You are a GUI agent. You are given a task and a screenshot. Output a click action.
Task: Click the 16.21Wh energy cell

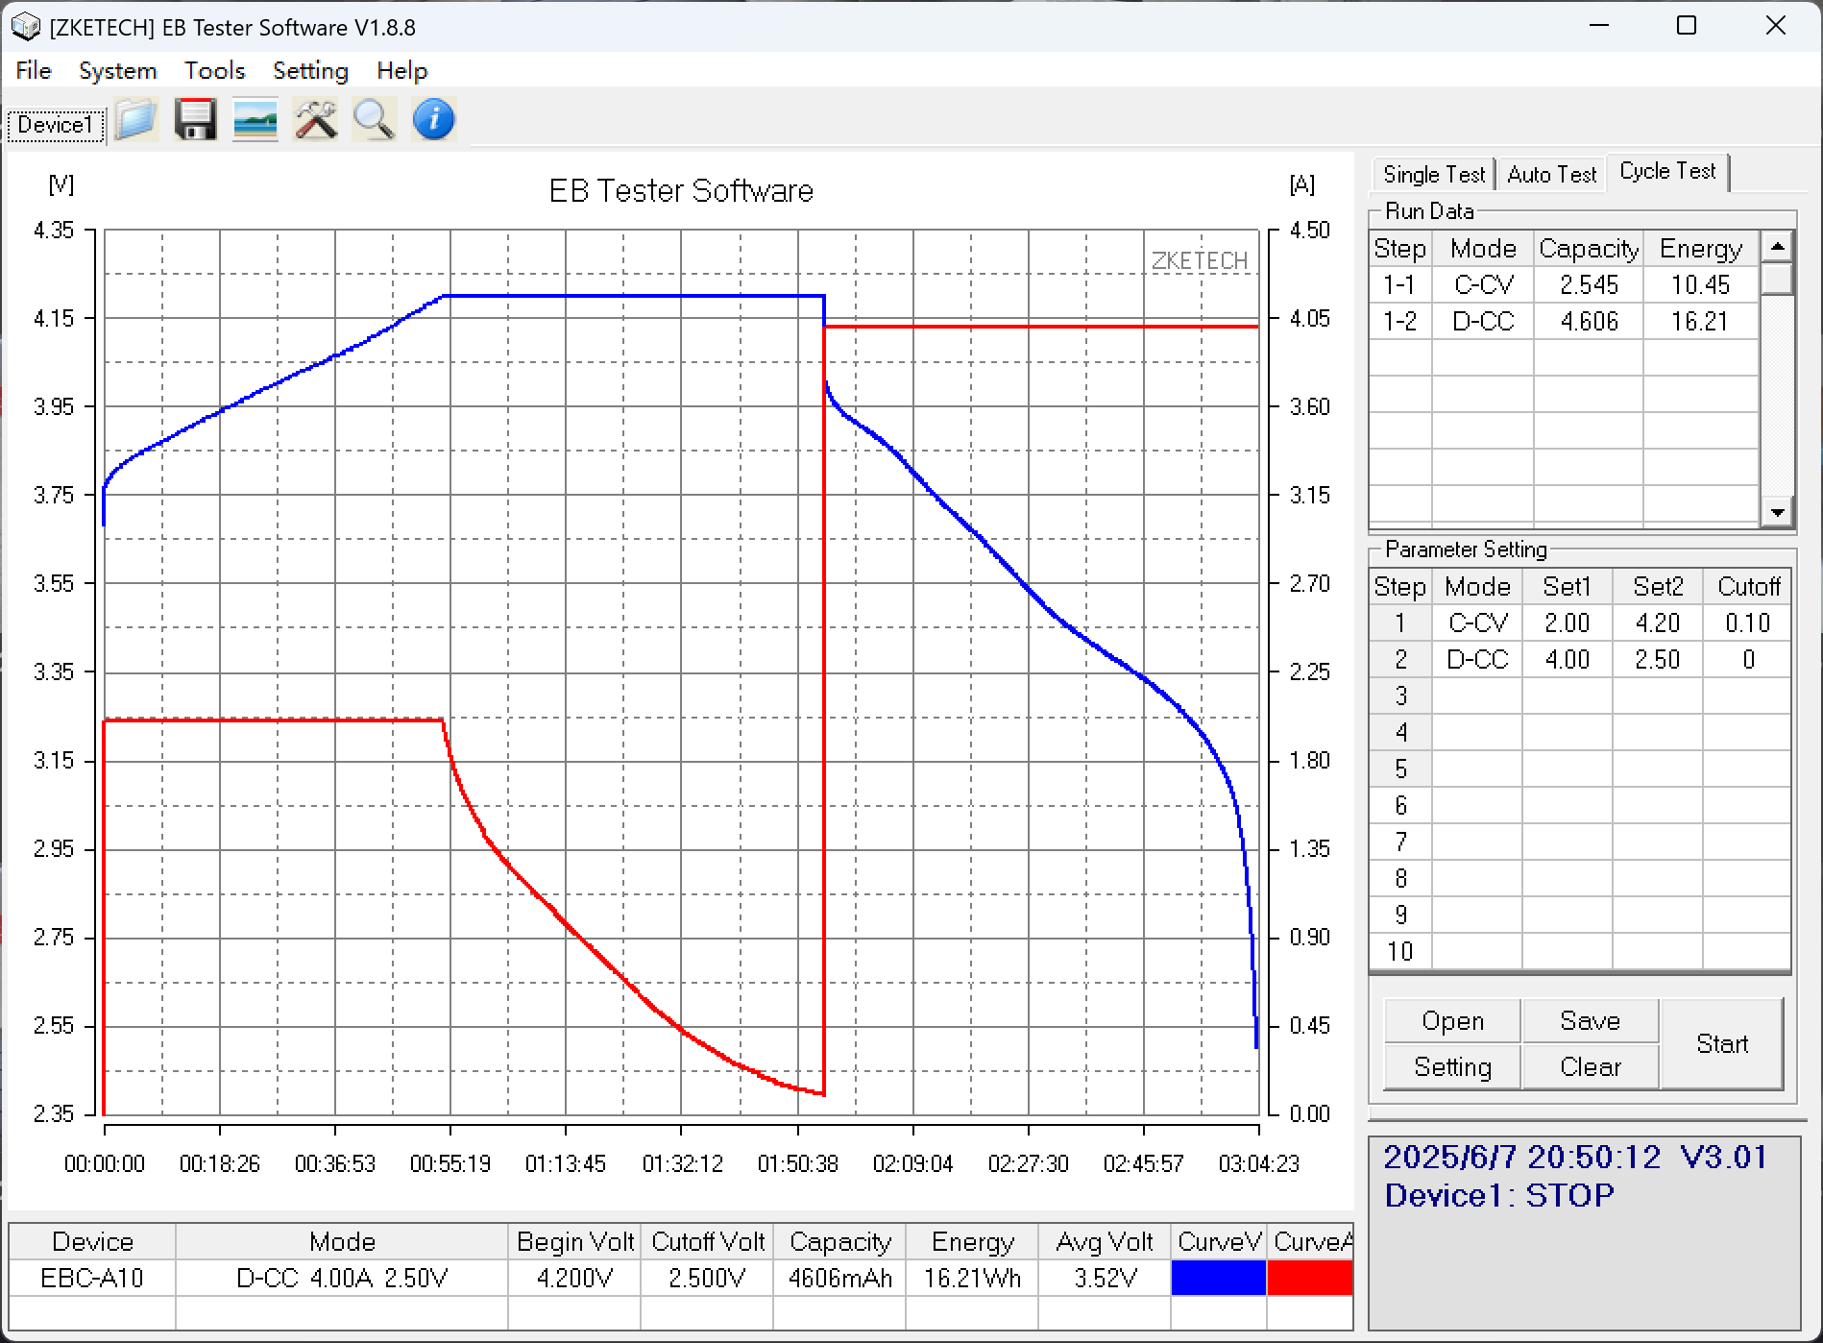972,1279
